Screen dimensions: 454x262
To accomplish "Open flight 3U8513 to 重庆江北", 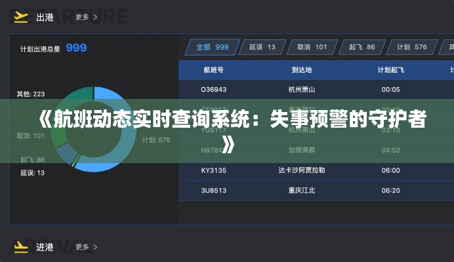I will (302, 191).
